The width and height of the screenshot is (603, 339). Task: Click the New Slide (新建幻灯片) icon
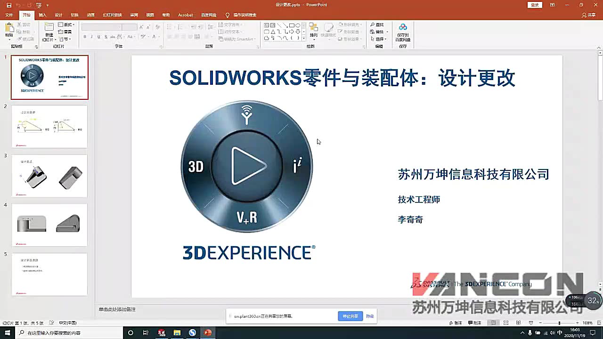point(49,28)
